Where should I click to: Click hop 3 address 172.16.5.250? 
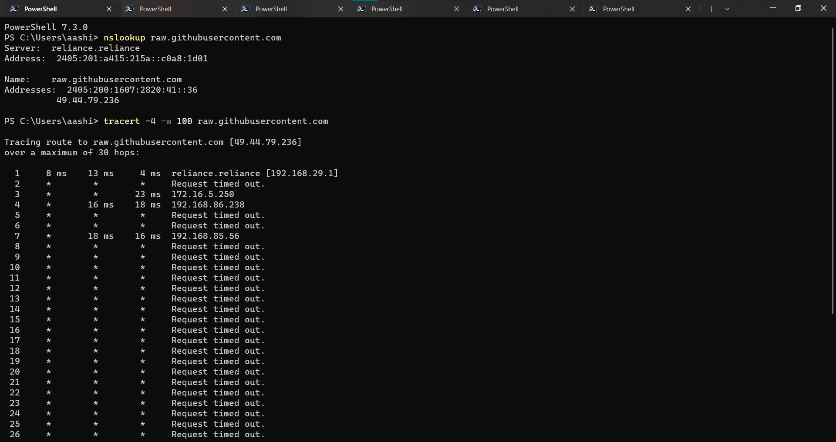click(x=202, y=194)
